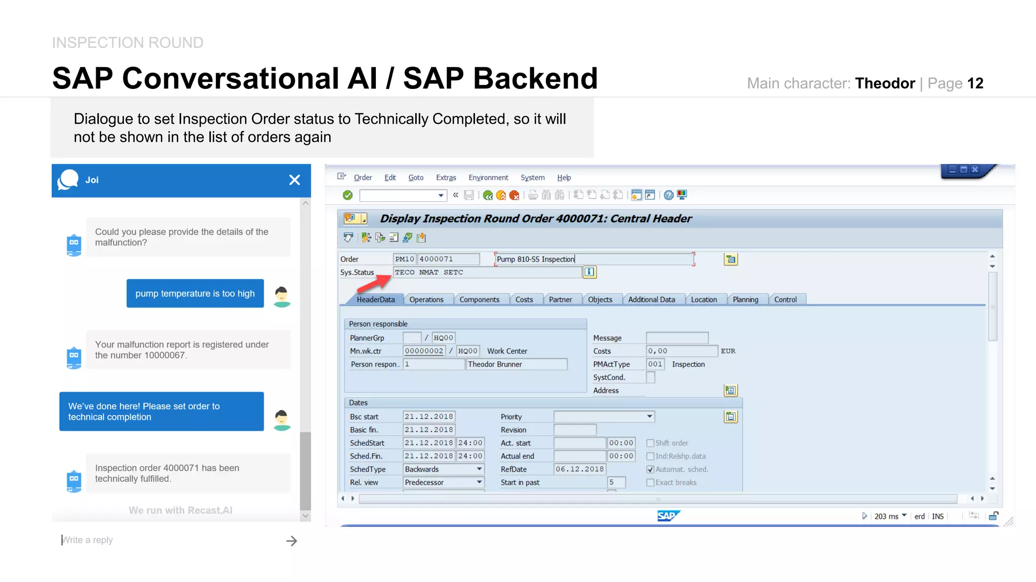Click the Last Page navigation icon
Screen dimensions: 1036x582
pos(618,195)
